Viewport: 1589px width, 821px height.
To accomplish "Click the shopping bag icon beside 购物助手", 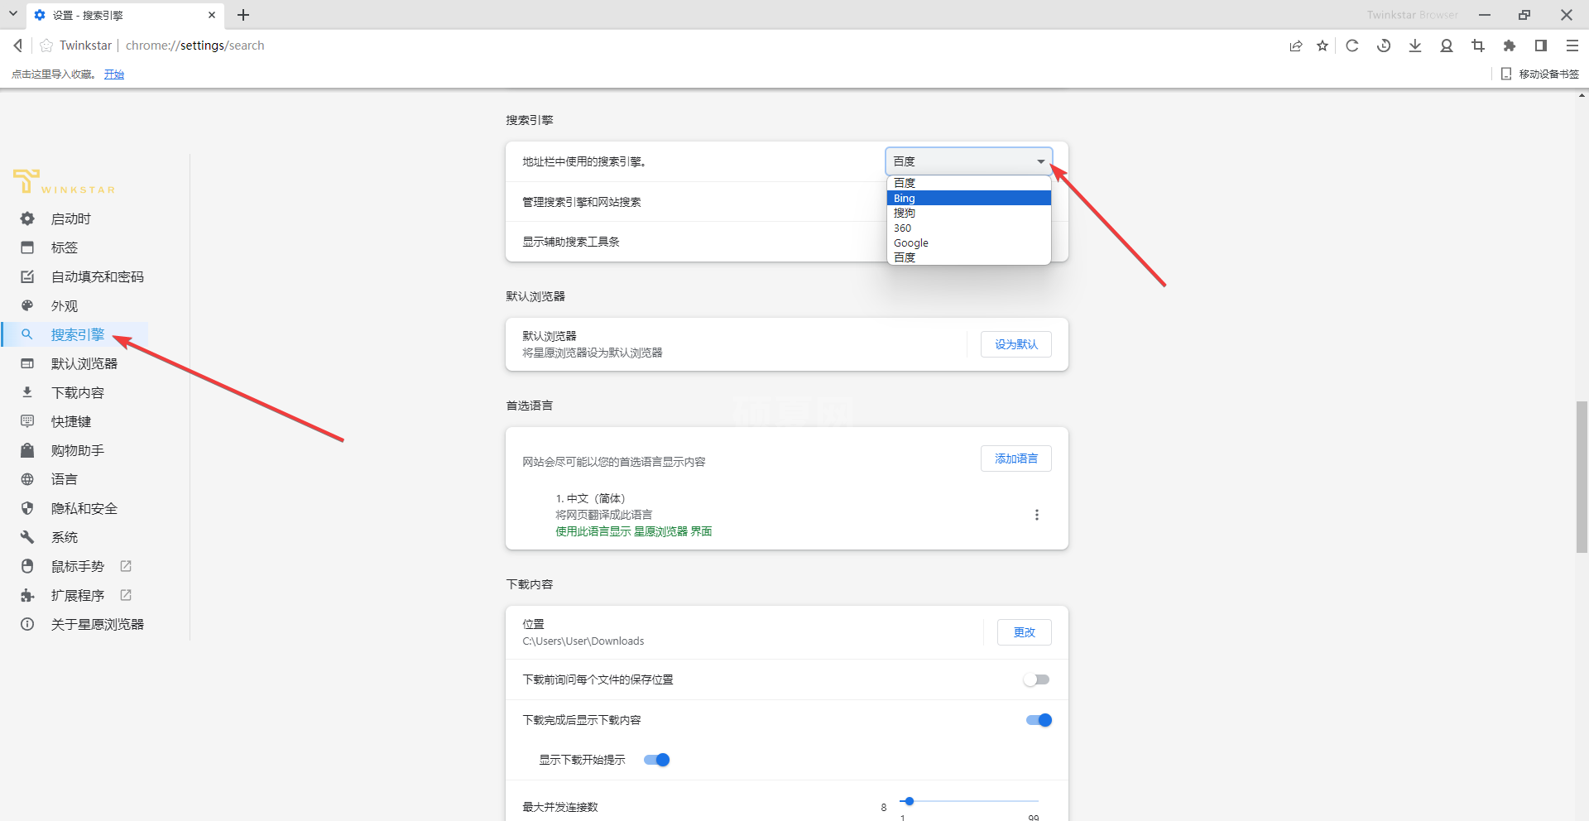I will tap(27, 450).
